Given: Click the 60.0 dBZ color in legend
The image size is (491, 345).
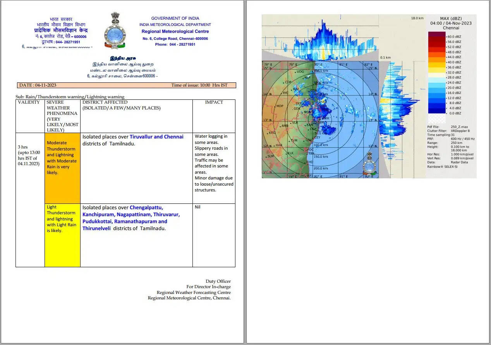Looking at the screenshot, I should (436, 36).
